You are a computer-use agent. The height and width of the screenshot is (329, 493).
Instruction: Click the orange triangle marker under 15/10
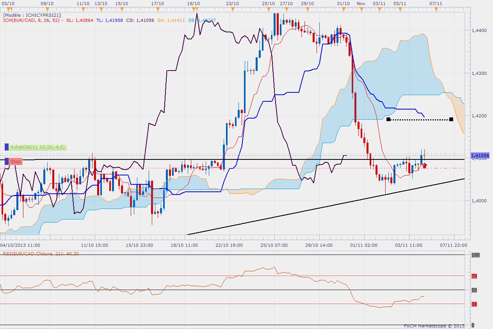pyautogui.click(x=122, y=9)
